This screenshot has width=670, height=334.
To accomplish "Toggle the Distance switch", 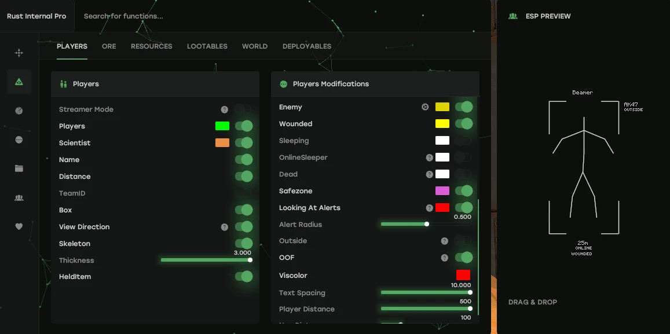I will [x=244, y=177].
